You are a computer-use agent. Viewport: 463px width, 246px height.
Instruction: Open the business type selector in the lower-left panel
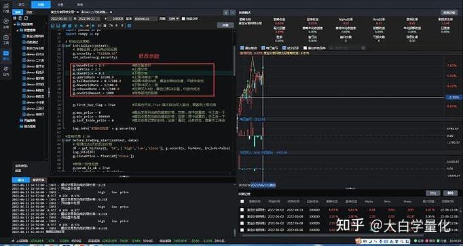click(x=18, y=171)
